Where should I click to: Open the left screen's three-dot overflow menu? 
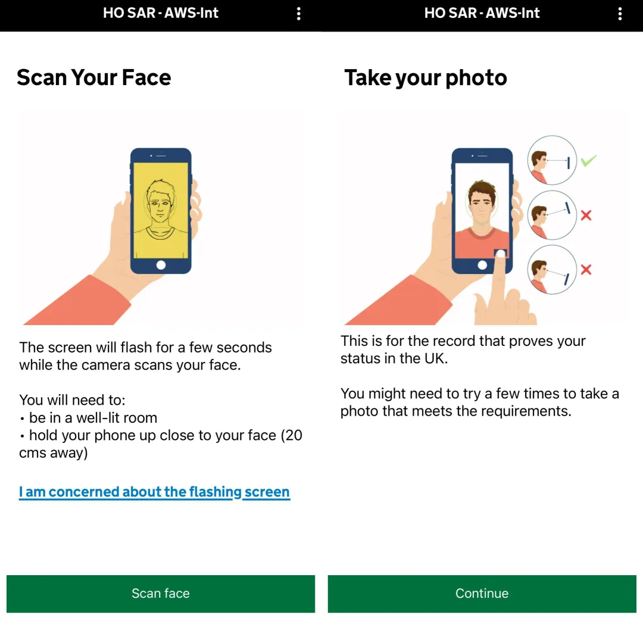pyautogui.click(x=298, y=14)
